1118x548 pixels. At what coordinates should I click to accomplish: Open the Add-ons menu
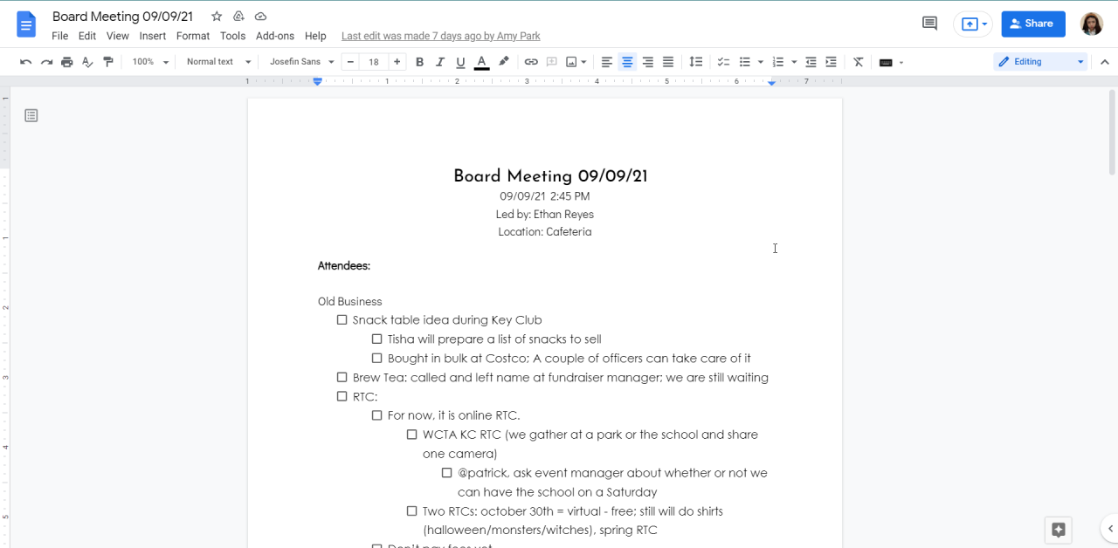click(x=275, y=36)
